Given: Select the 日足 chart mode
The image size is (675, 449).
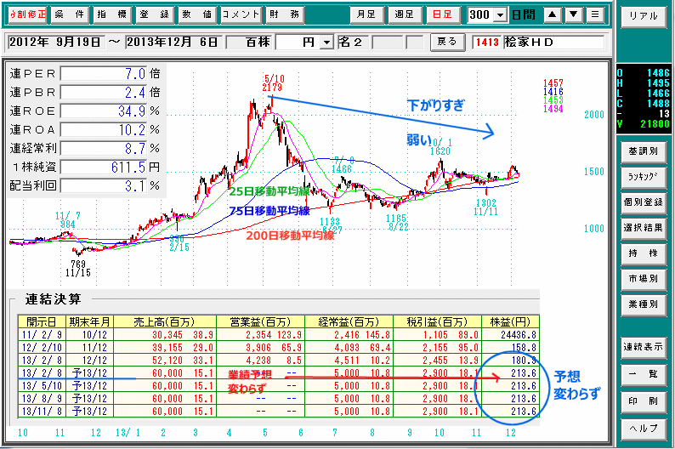Looking at the screenshot, I should 443,14.
